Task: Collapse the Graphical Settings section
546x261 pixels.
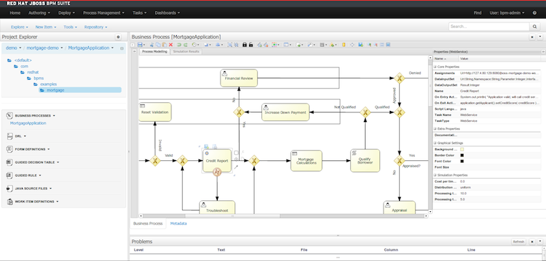Action: (x=435, y=143)
